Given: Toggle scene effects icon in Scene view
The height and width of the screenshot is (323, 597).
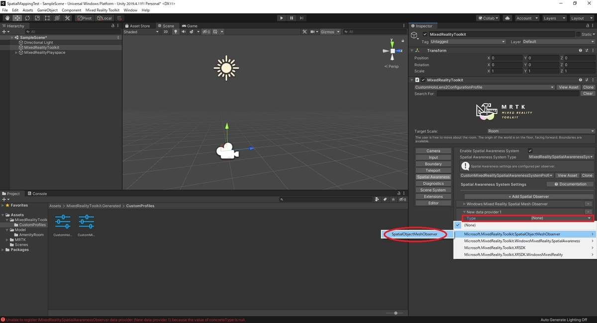Looking at the screenshot, I should click(192, 32).
